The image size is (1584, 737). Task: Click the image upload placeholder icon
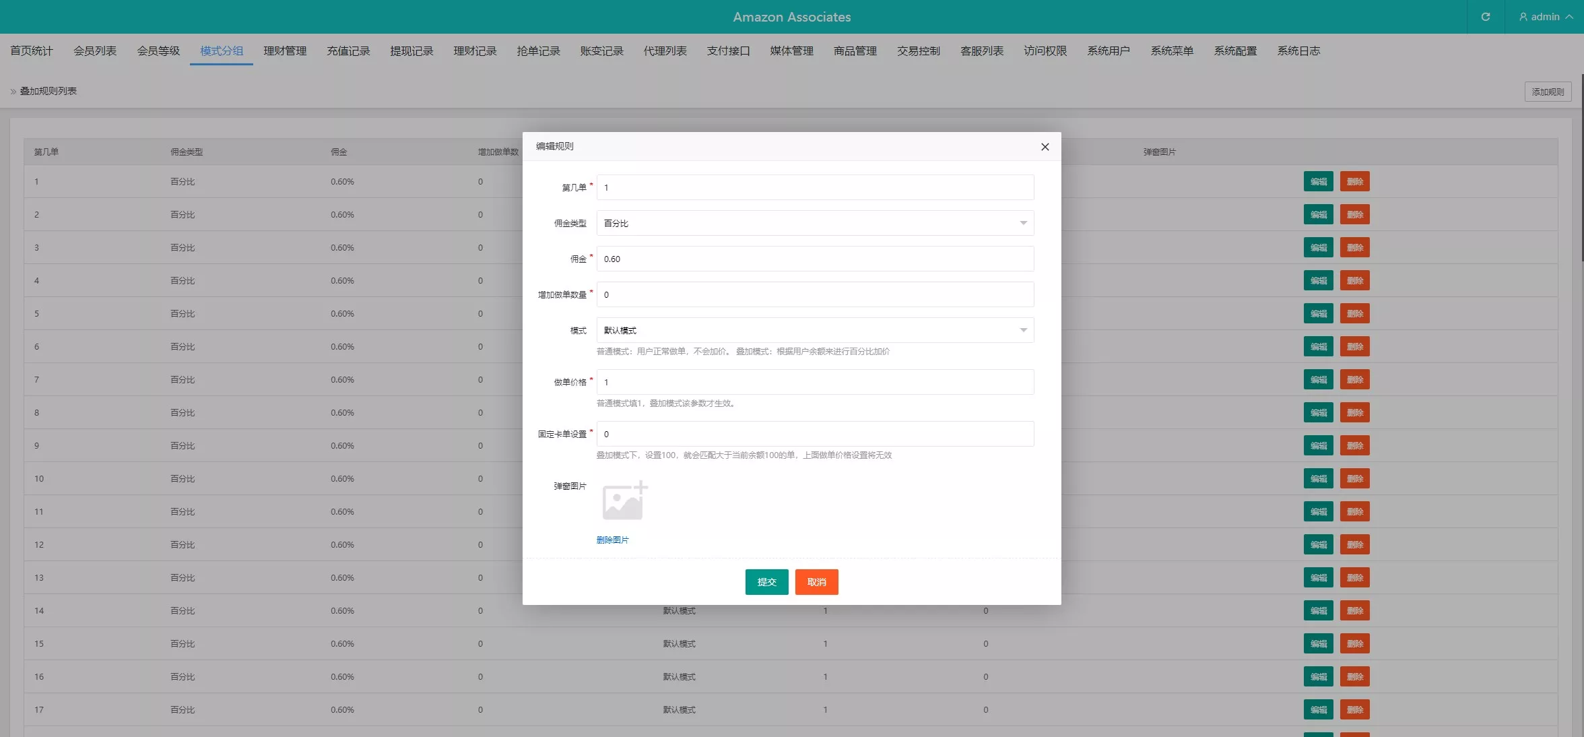coord(624,501)
